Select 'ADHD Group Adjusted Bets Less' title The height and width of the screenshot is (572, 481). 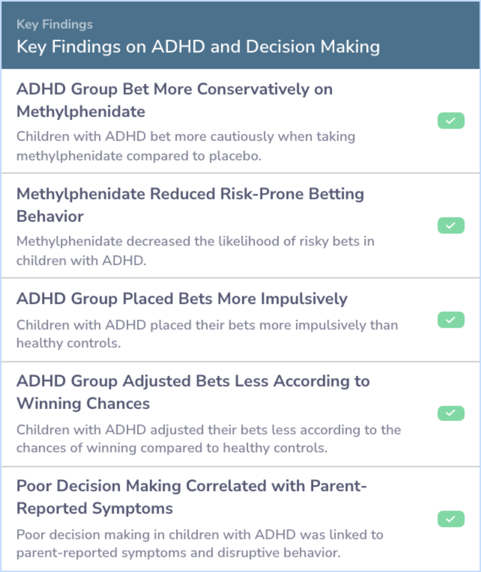pyautogui.click(x=193, y=392)
